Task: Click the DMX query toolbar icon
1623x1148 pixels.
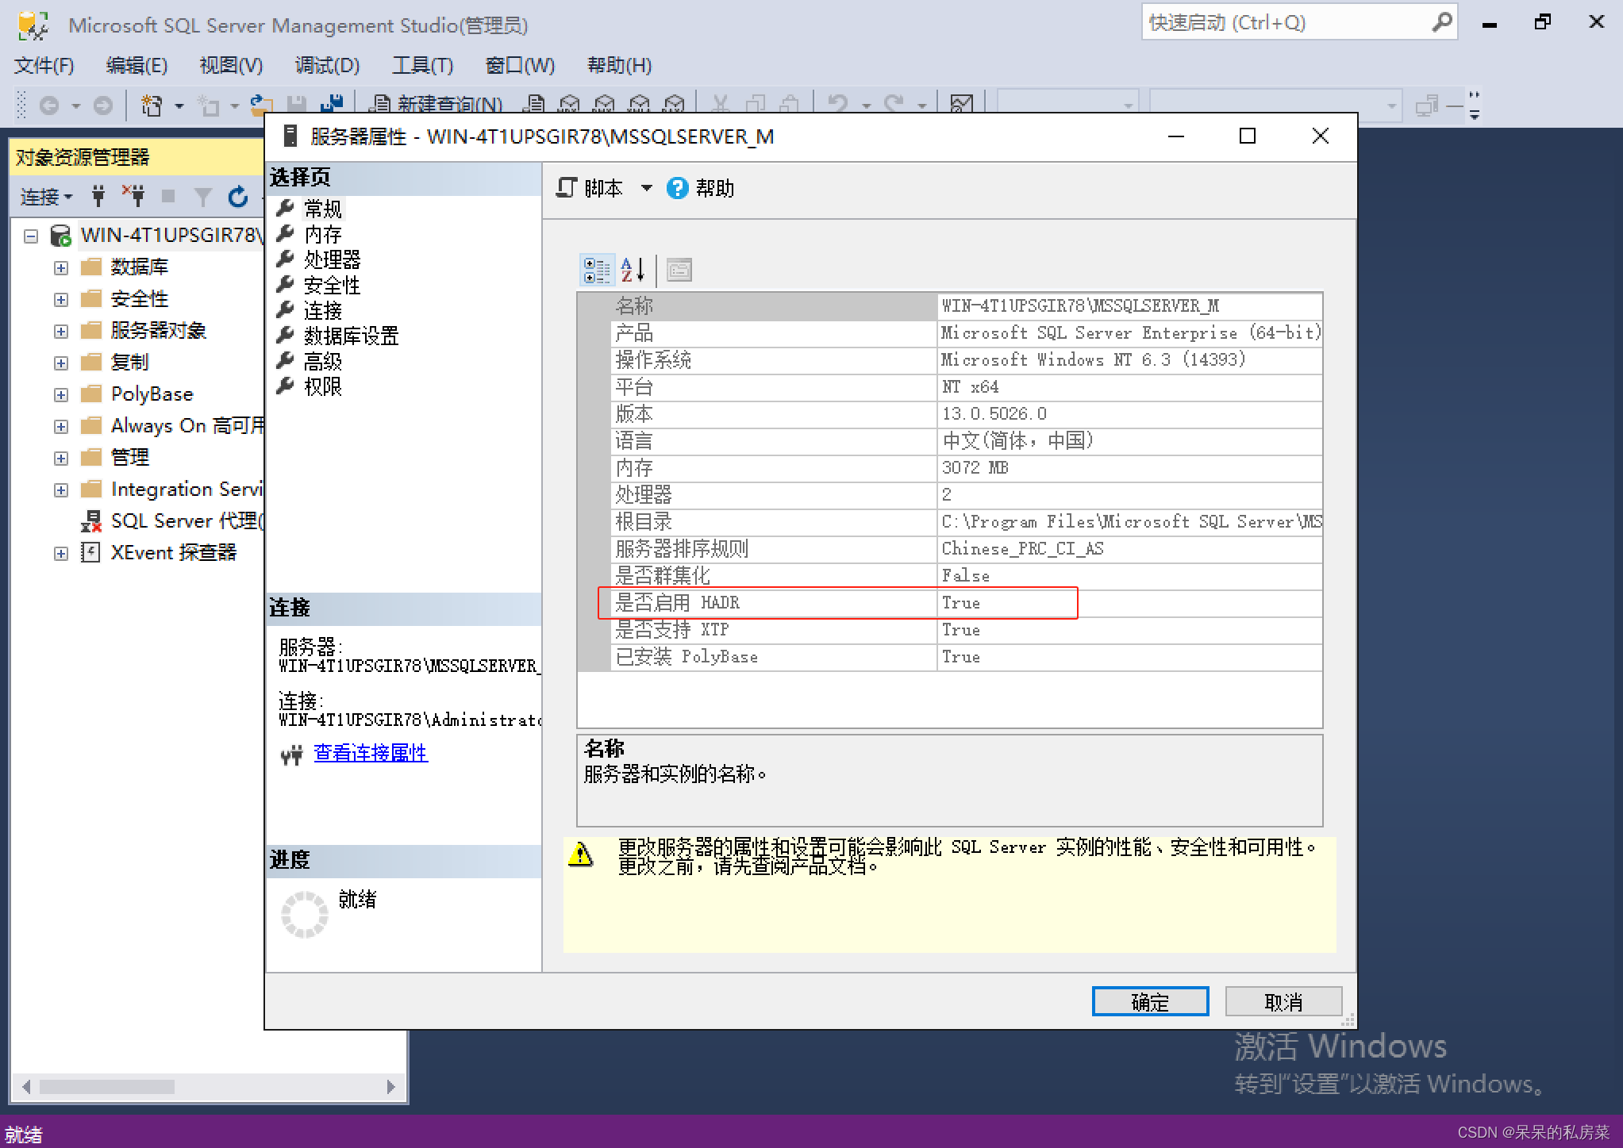Action: tap(604, 105)
